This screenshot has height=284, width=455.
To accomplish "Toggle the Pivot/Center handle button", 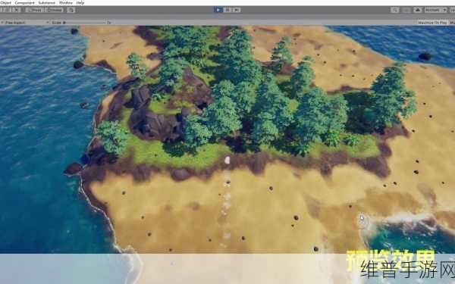I will click(x=35, y=10).
